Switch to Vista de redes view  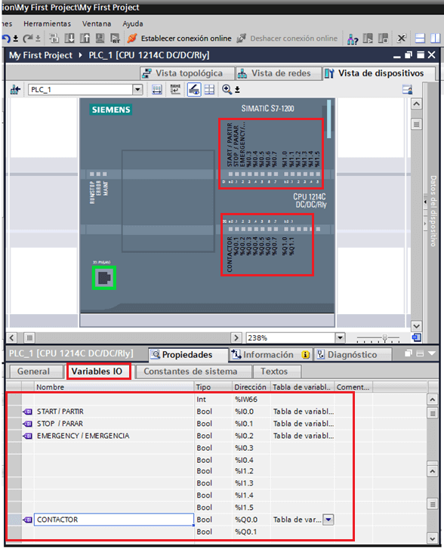pyautogui.click(x=275, y=73)
